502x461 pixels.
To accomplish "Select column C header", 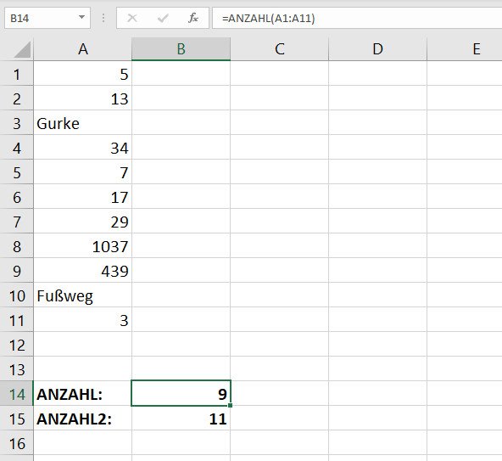I will (280, 49).
